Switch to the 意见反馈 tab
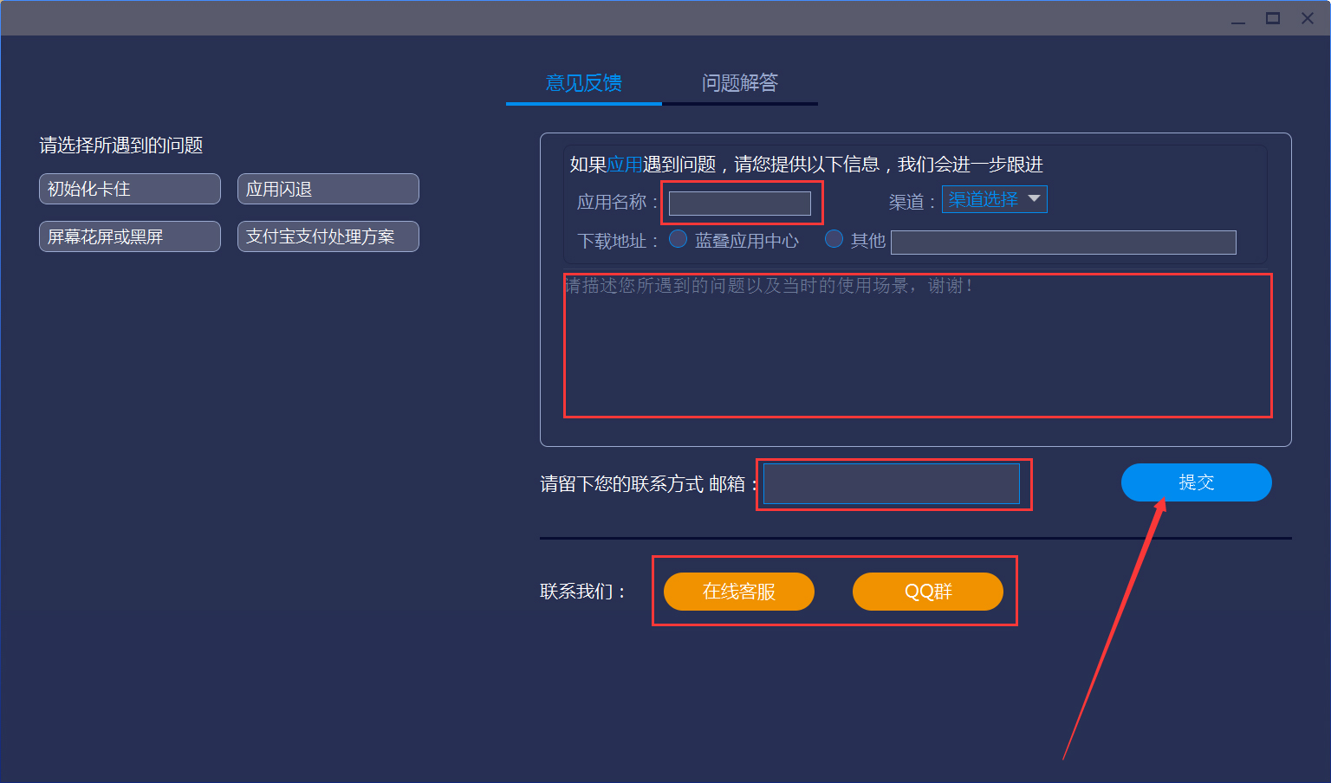Screen dimensions: 1331x783 [582, 83]
